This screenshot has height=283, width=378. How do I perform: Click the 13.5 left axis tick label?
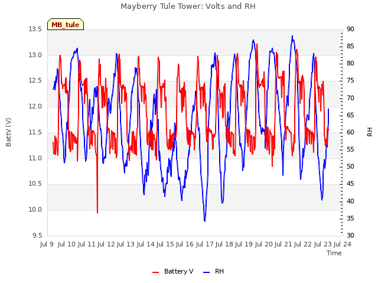(x=35, y=29)
